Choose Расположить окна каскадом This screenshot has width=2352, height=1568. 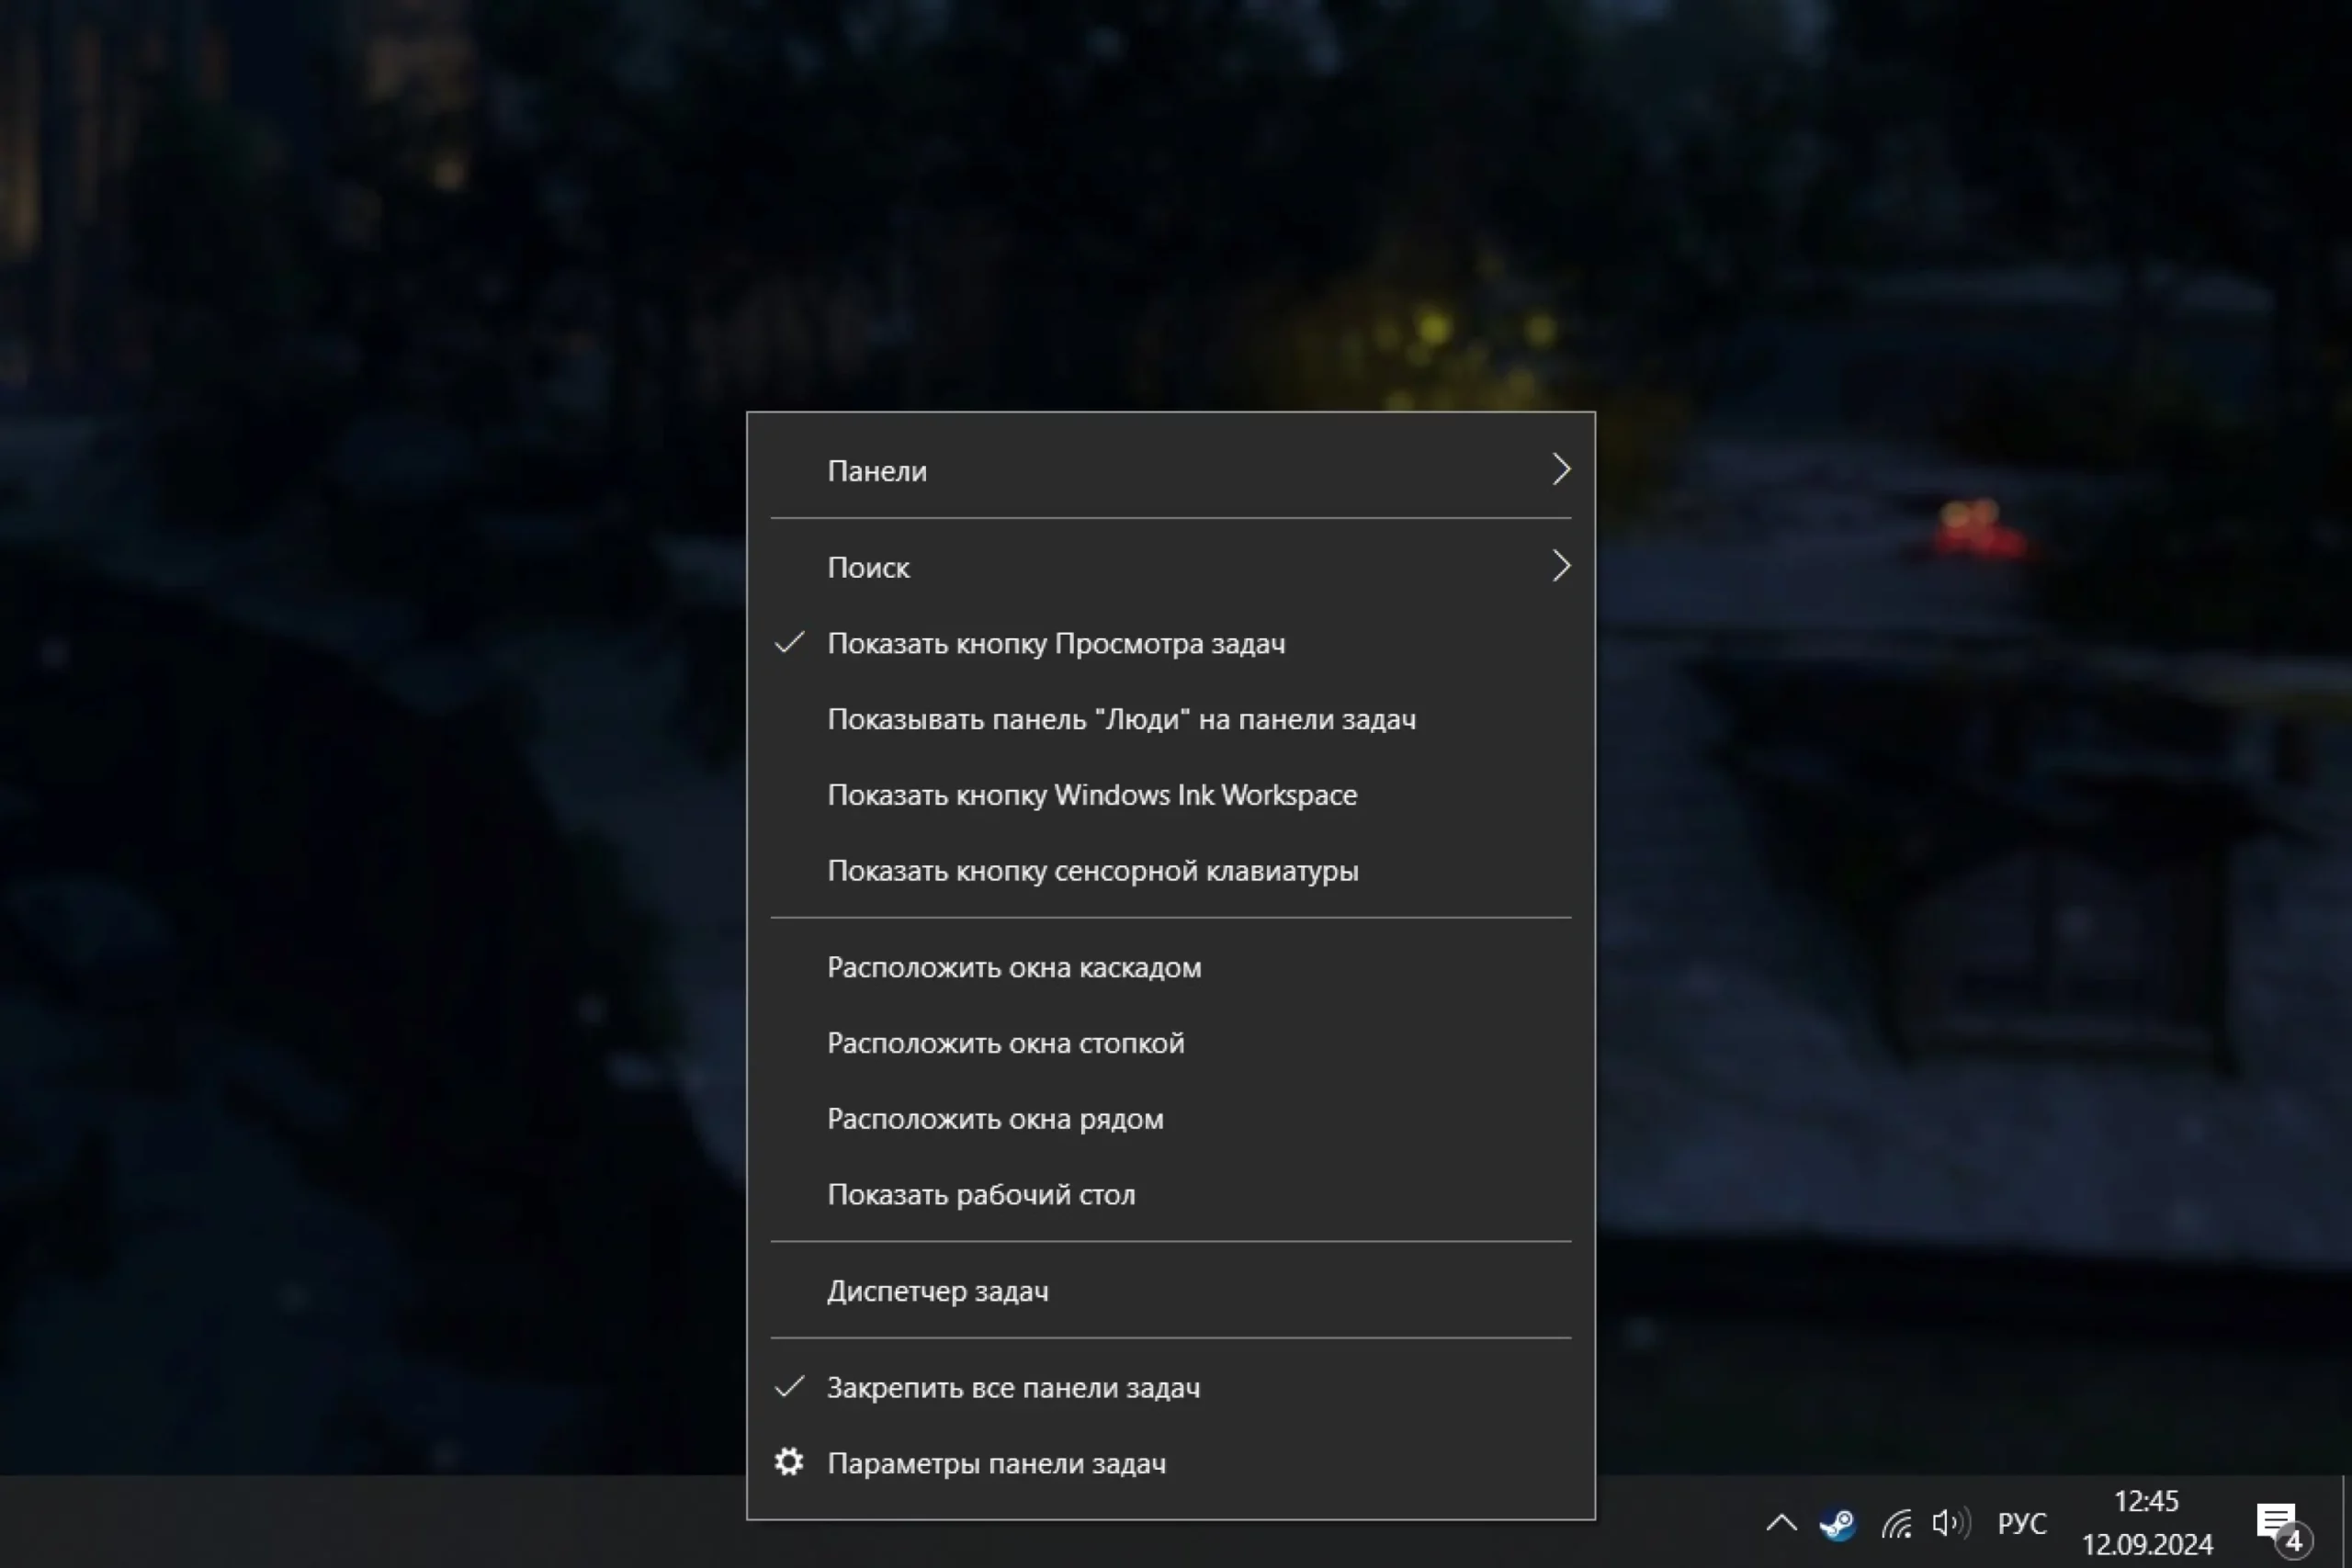[x=1013, y=967]
